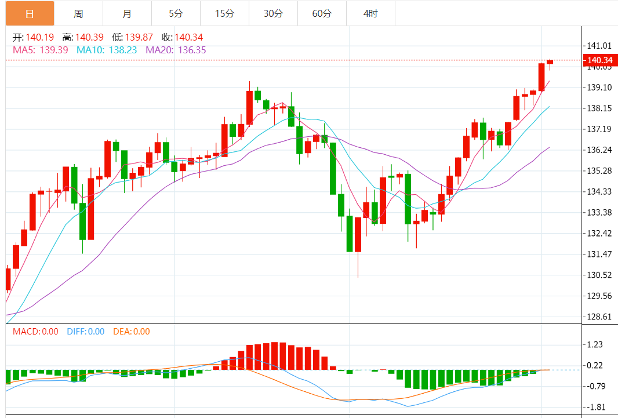Click the 0.22 MACD axis label

[595, 366]
